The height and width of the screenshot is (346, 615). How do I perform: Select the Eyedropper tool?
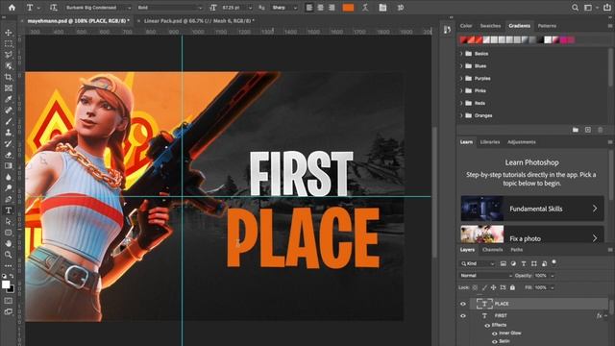9,99
